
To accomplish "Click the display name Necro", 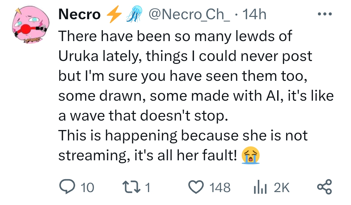I will [x=79, y=15].
